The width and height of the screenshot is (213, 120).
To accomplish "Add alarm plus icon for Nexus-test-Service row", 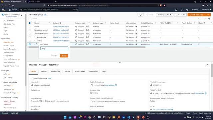I will pos(136,30).
